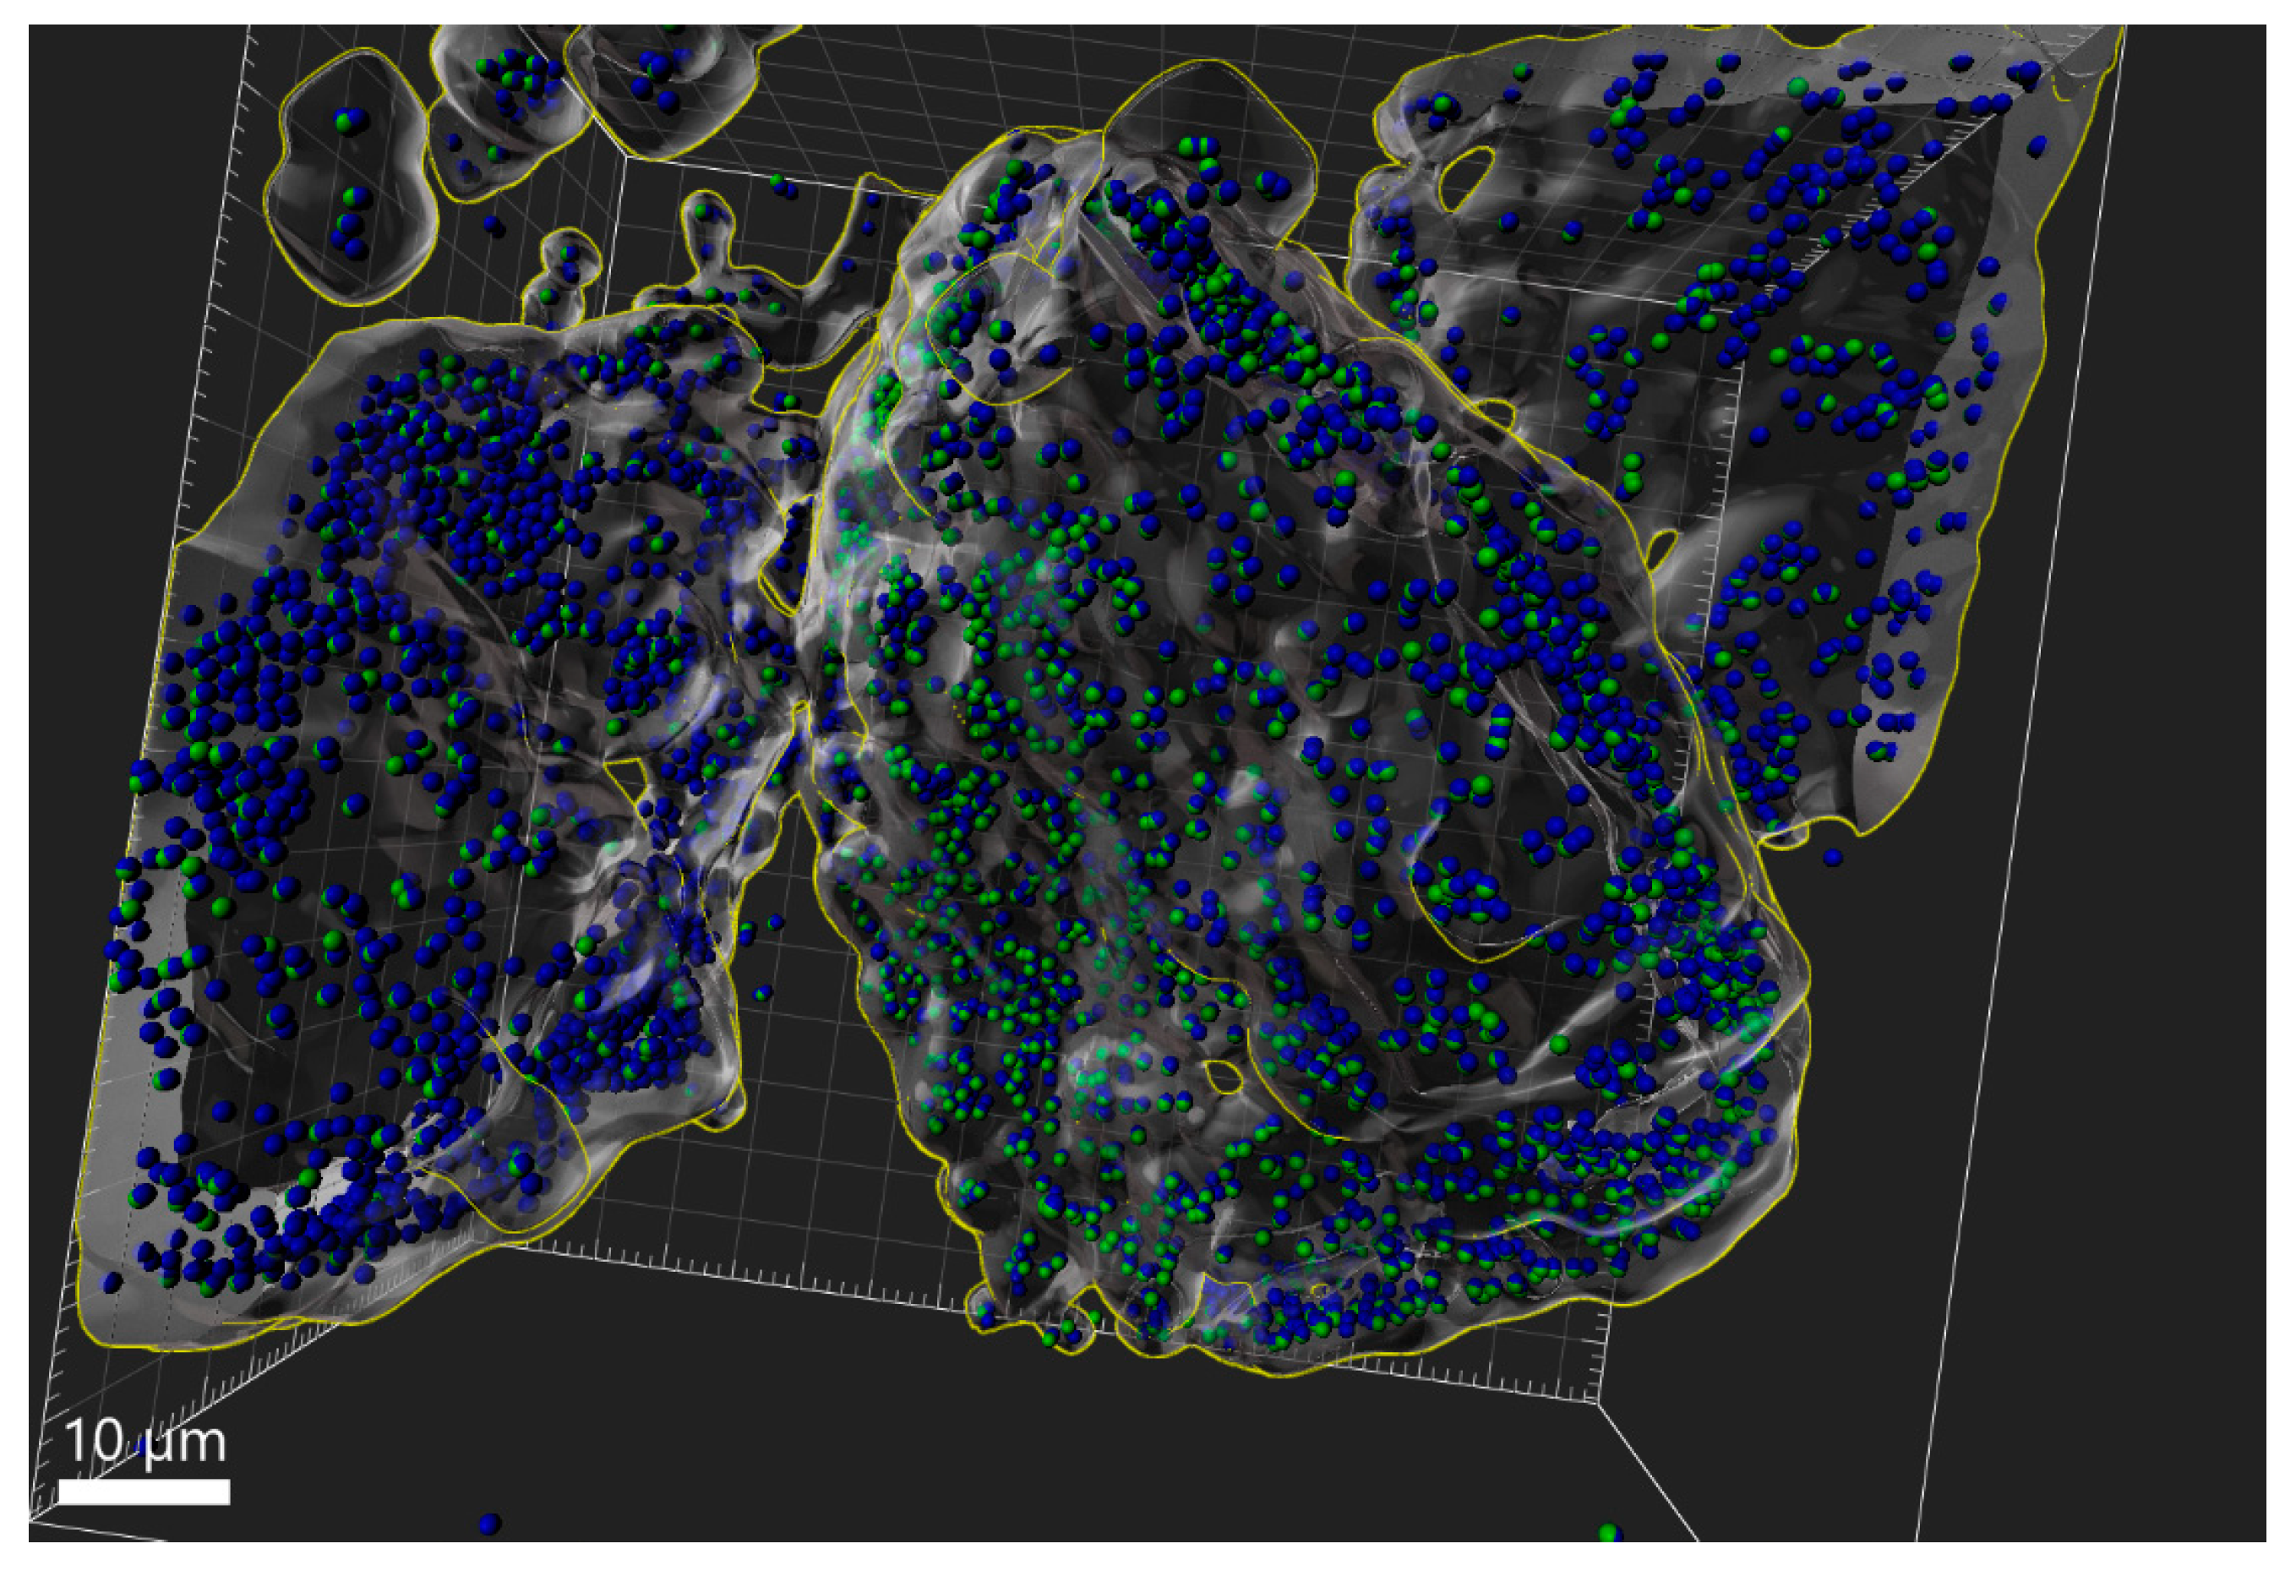Click the white scale bar
This screenshot has width=2296, height=1571.
145,1491
